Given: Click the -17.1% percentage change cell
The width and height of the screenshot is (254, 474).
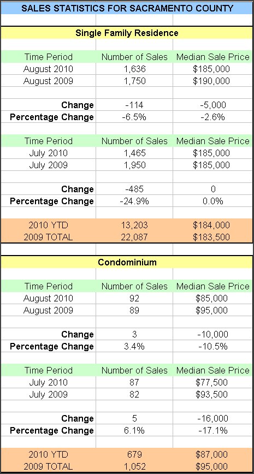Looking at the screenshot, I should point(212,430).
